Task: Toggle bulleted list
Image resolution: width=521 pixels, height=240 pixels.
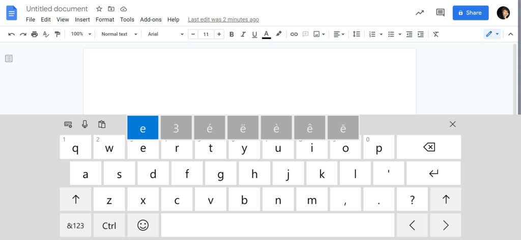Action: 391,34
